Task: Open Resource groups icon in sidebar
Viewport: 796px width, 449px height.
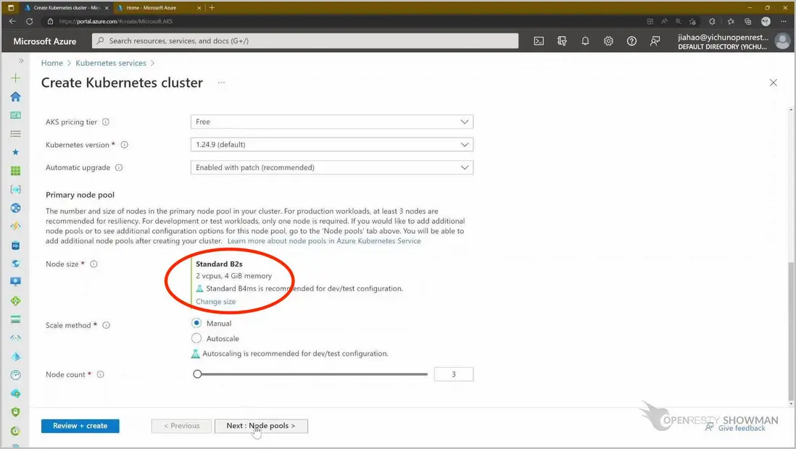Action: 16,189
